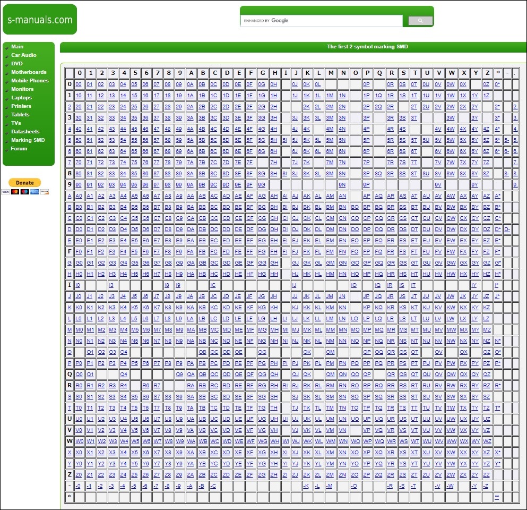Open the Motherboards section
The width and height of the screenshot is (527, 510).
[29, 72]
